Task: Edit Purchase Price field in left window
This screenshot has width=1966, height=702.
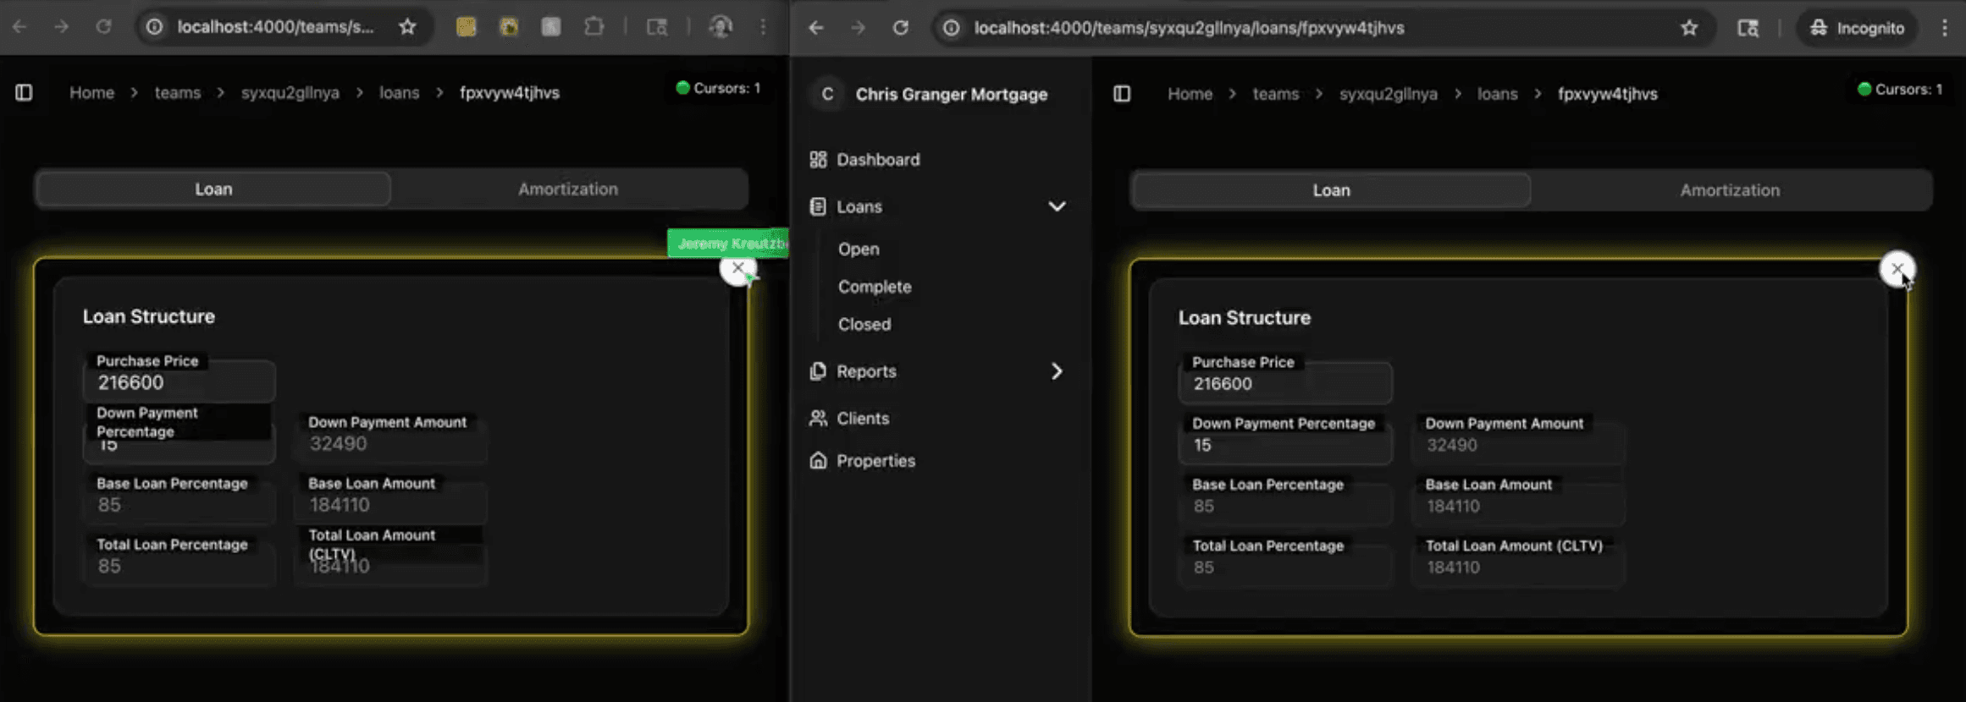Action: [x=179, y=382]
